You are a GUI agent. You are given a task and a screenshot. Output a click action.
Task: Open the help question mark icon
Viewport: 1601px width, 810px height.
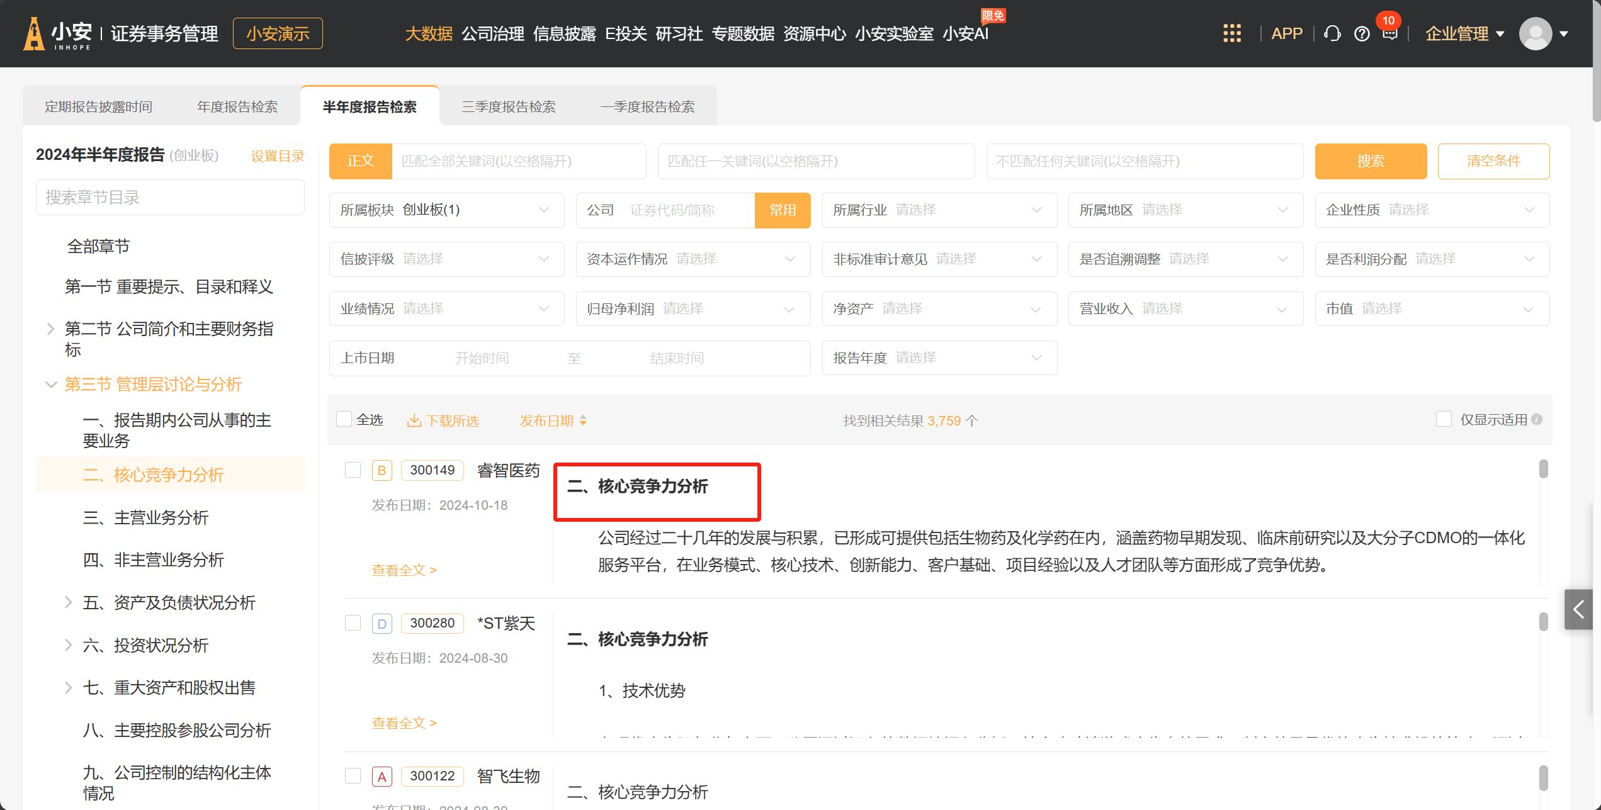click(x=1361, y=34)
